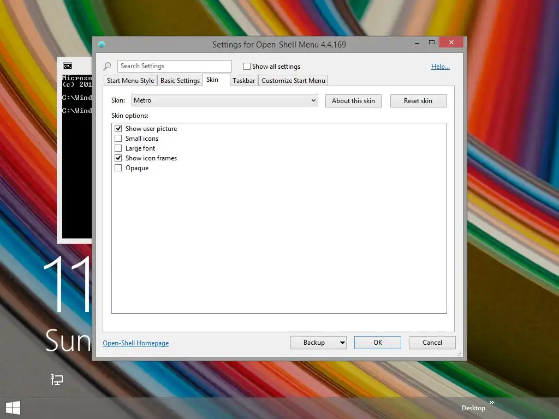Enable the Small icons option

pos(118,138)
